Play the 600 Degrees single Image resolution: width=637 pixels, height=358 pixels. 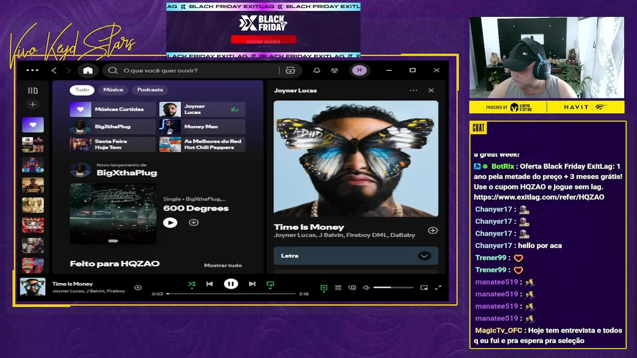click(170, 223)
